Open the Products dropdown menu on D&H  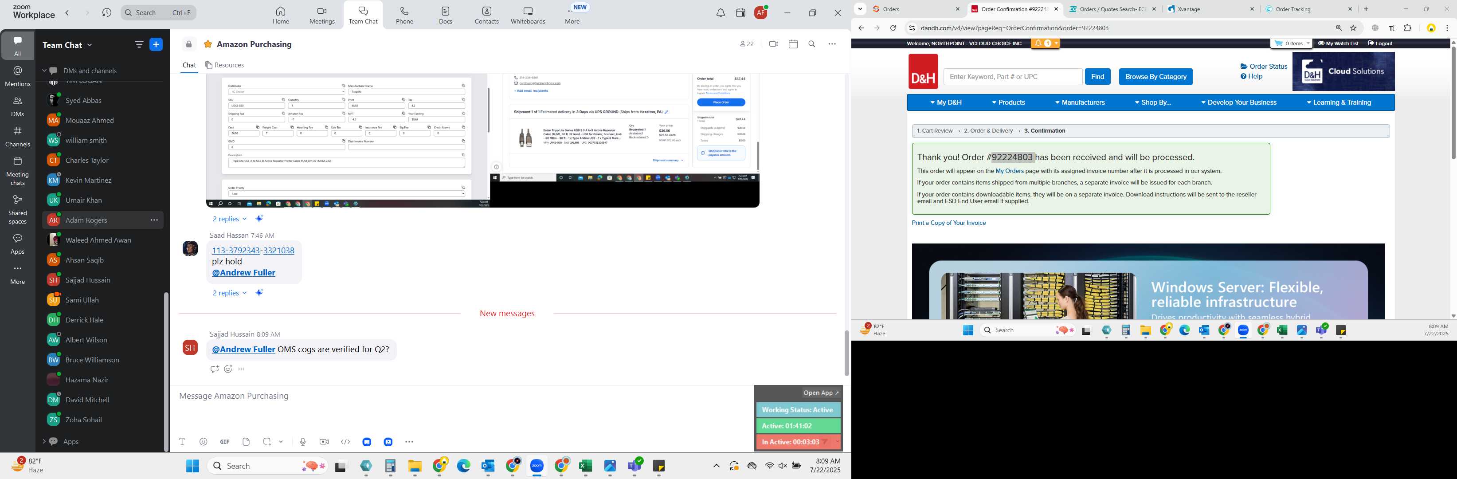click(1008, 103)
